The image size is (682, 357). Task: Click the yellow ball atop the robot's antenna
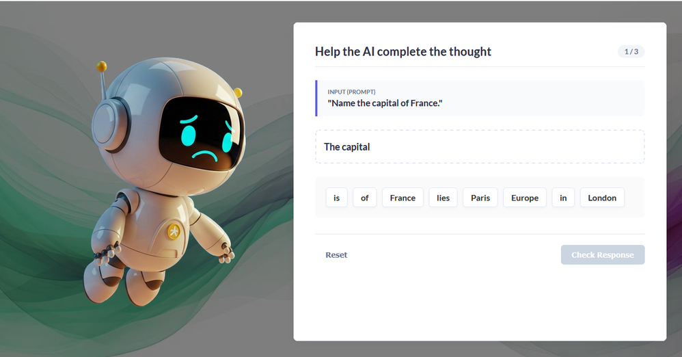tap(102, 66)
